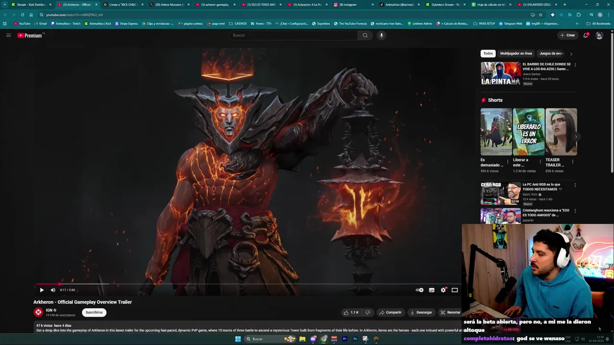Focus the YouTube Buscar search field
Viewport: 614px width, 345px height.
(x=294, y=35)
